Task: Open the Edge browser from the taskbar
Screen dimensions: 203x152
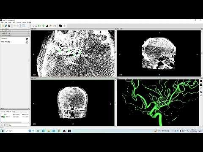Action: coord(43,131)
